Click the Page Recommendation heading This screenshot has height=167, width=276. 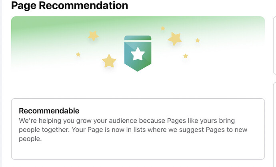click(70, 5)
